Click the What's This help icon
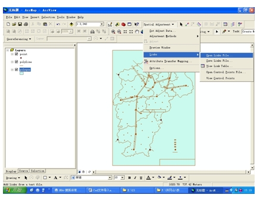This screenshot has width=260, height=217. coord(136,24)
